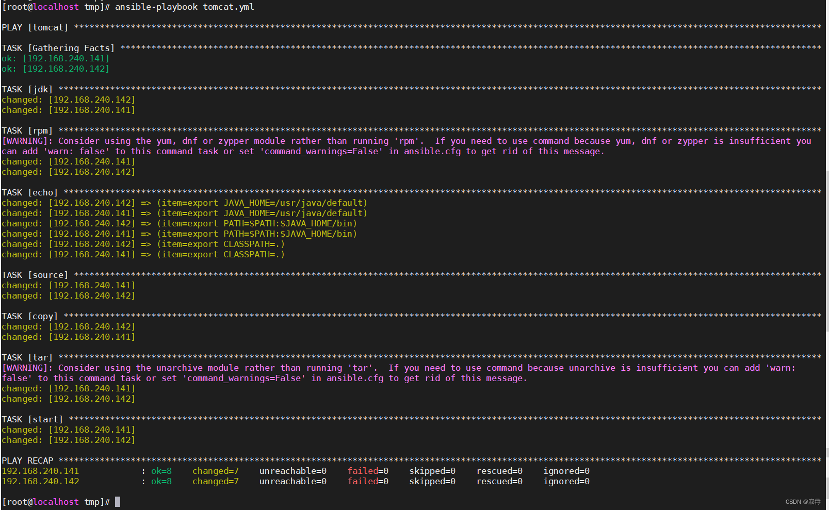Select the 192.168.240.142 PATH export line
The height and width of the screenshot is (510, 829).
click(x=180, y=224)
